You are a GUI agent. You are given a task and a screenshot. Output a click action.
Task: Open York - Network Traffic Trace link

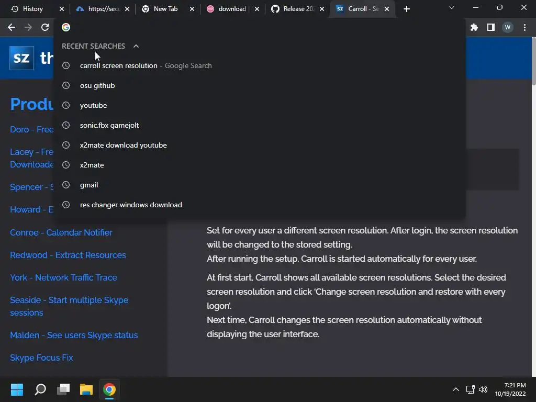click(63, 277)
